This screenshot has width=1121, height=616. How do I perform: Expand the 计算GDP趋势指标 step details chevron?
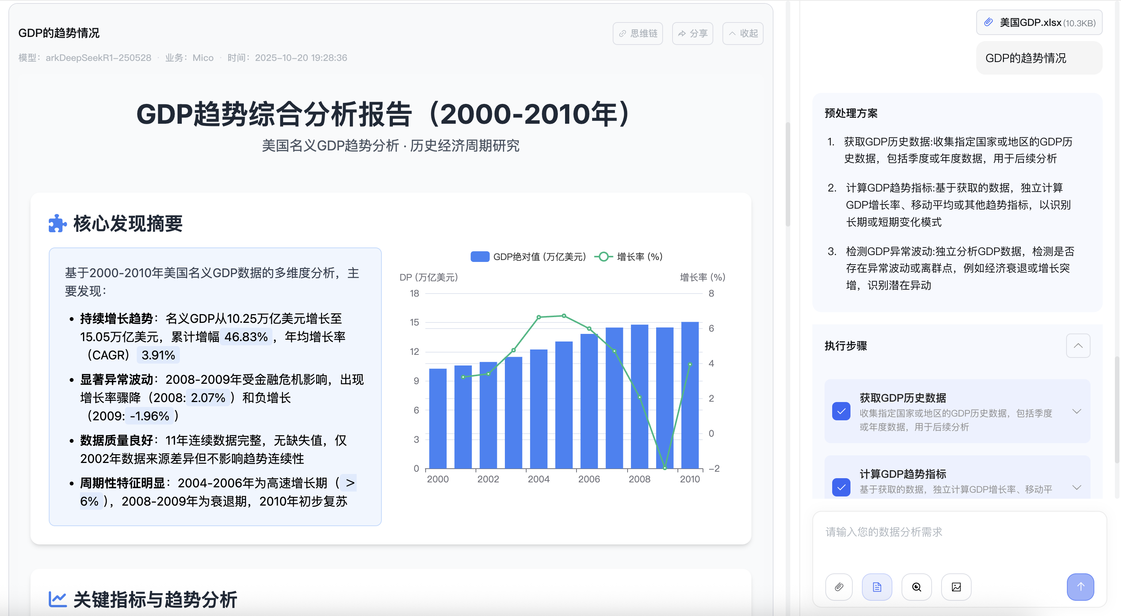tap(1077, 487)
